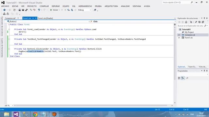The height and width of the screenshot is (117, 209).
Task: Save the current file with the diskette icon
Action: click(23, 10)
